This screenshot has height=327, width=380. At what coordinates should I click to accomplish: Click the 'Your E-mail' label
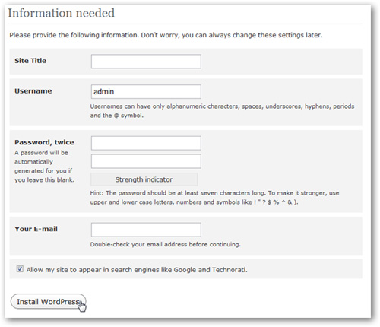36,229
